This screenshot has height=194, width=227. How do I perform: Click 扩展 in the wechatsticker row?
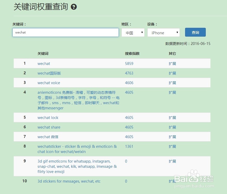(x=172, y=146)
